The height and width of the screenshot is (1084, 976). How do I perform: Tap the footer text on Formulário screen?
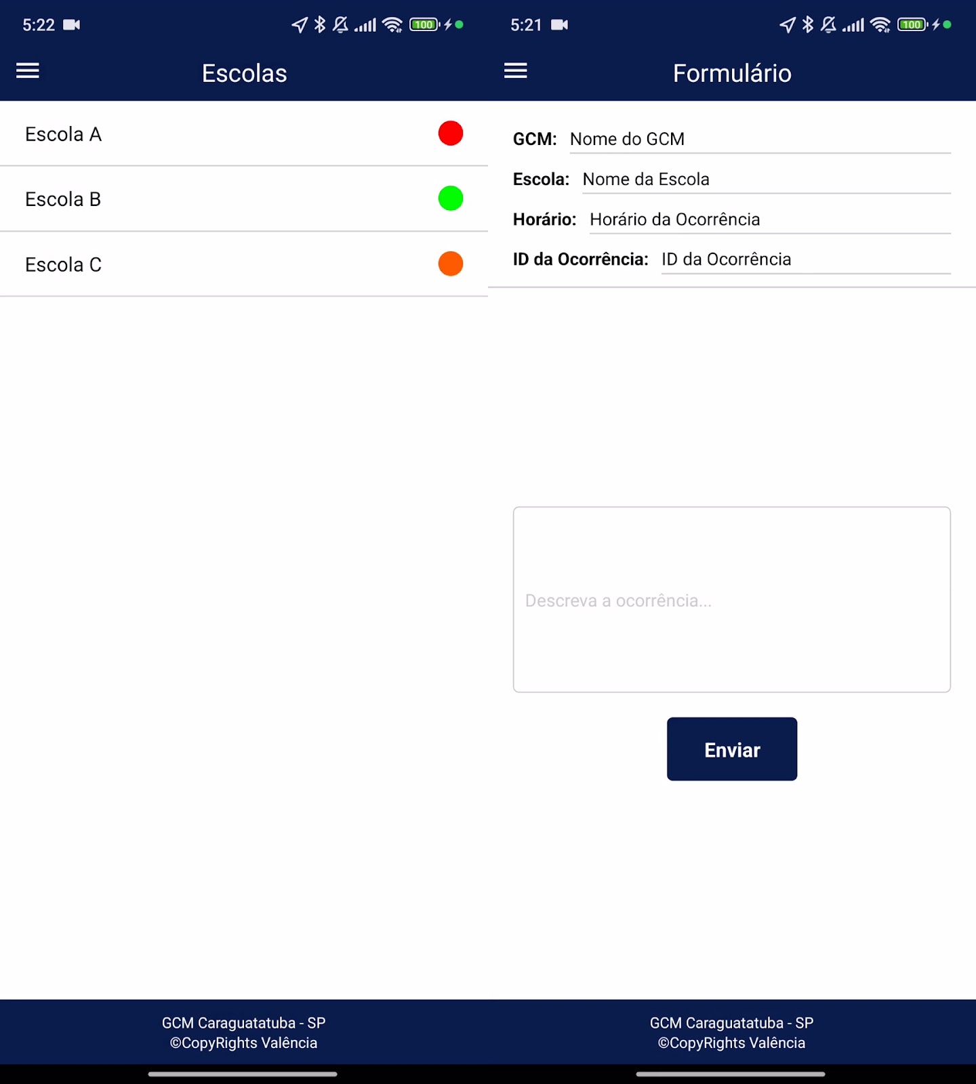[x=732, y=1033]
